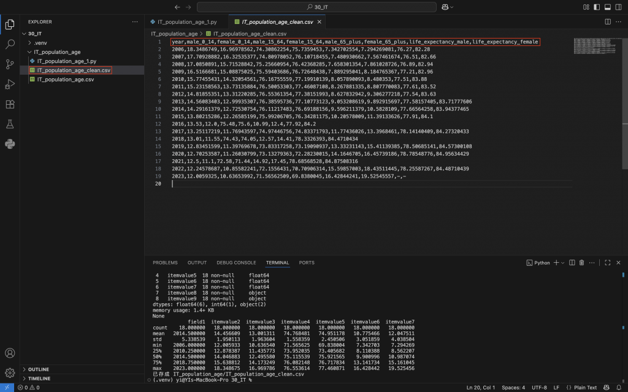Open the Explorer view in activity bar
This screenshot has width=628, height=392.
click(10, 24)
